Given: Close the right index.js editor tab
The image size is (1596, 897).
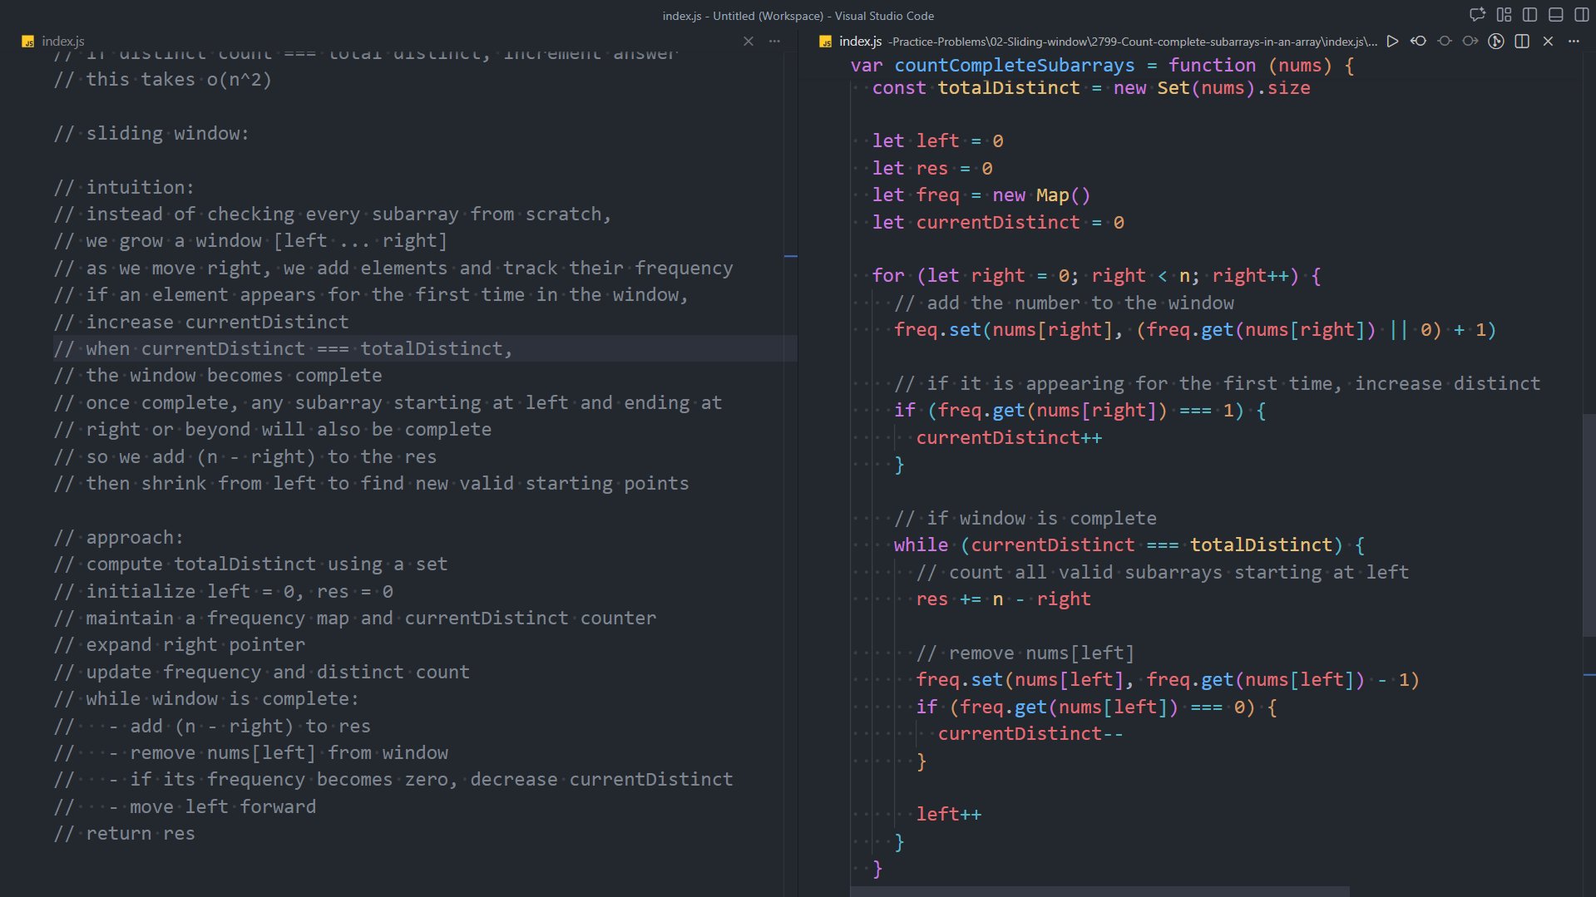Looking at the screenshot, I should [x=1548, y=41].
